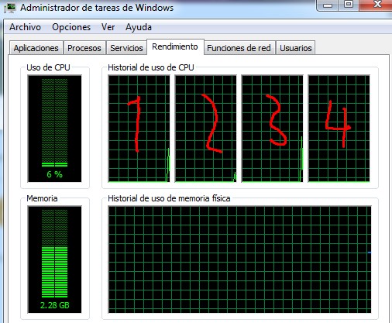Open the Opciones menu
The height and width of the screenshot is (323, 392).
coord(71,27)
